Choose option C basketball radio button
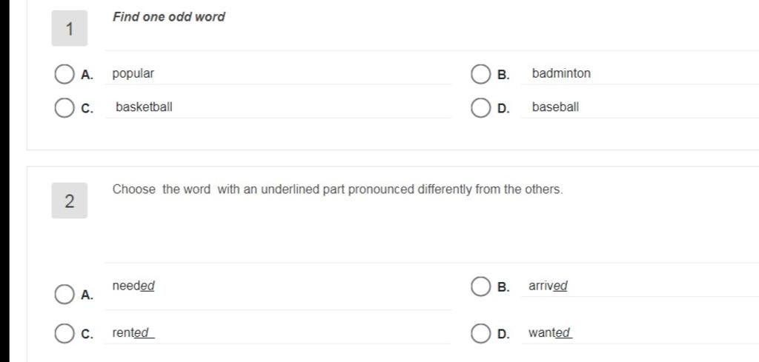 pyautogui.click(x=64, y=108)
